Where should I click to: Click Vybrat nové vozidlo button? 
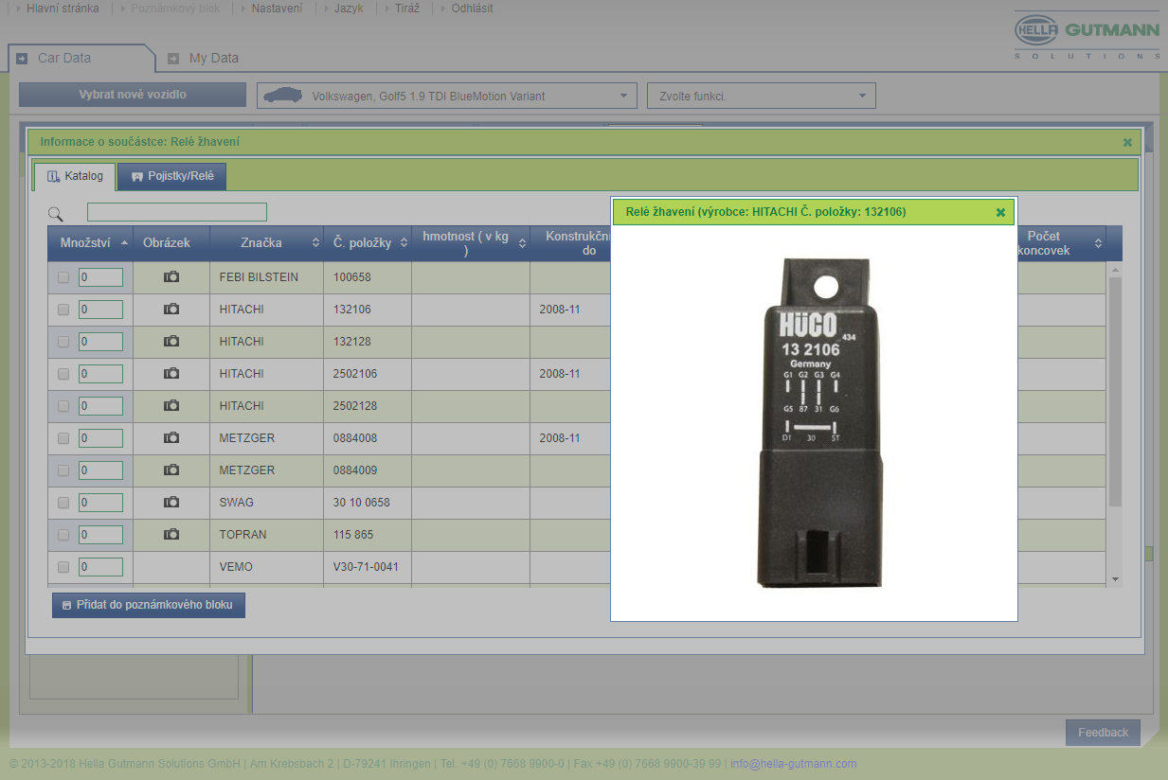[x=133, y=95]
